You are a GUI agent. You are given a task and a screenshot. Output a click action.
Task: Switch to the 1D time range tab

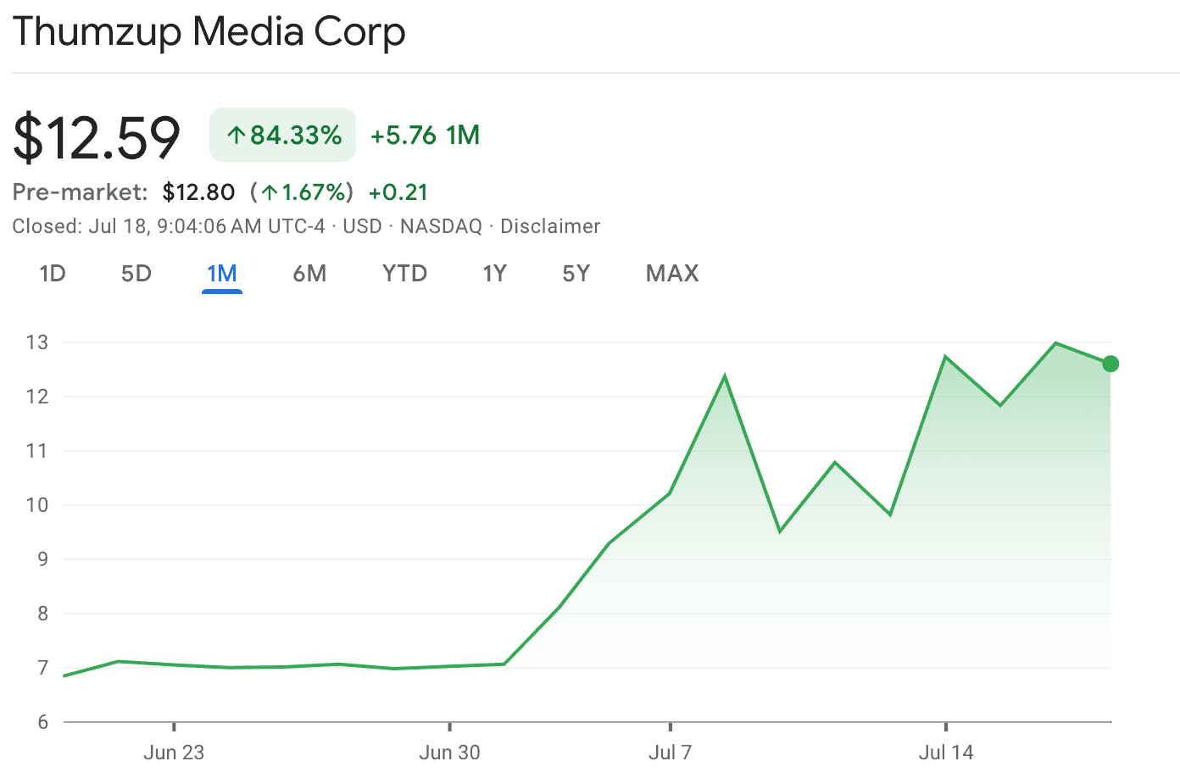(x=53, y=274)
